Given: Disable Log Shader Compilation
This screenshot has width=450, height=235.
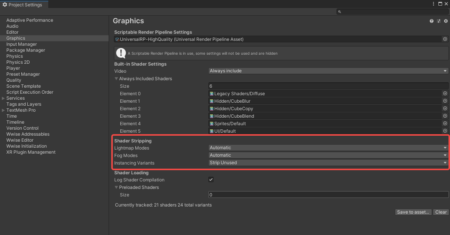Looking at the screenshot, I should 211,180.
